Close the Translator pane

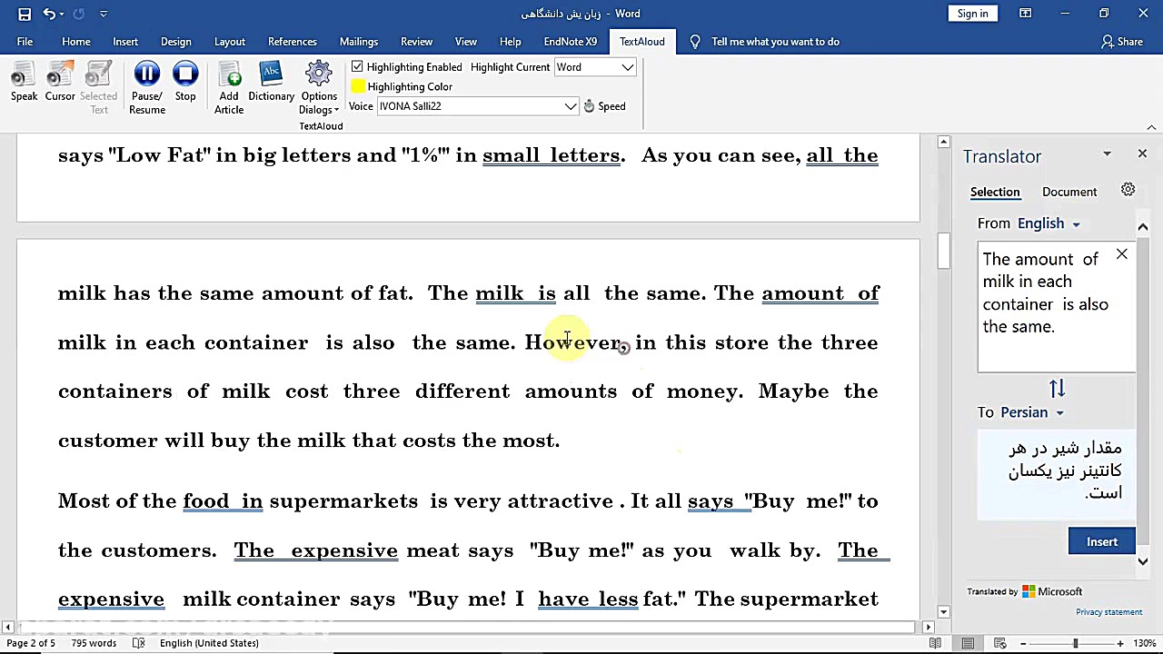1142,154
